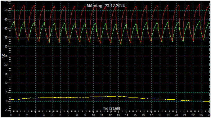Image resolution: width=211 pixels, height=118 pixels.
Task: Click the -5 value on the temperature axis
Action: [x=6, y=110]
